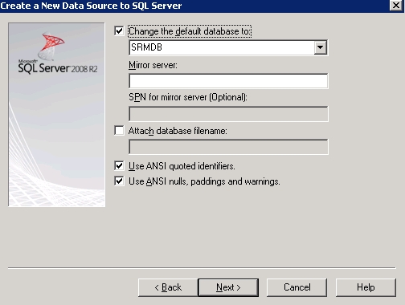Click the Mirror server label
Screen dimensions: 405x305
tap(153, 65)
